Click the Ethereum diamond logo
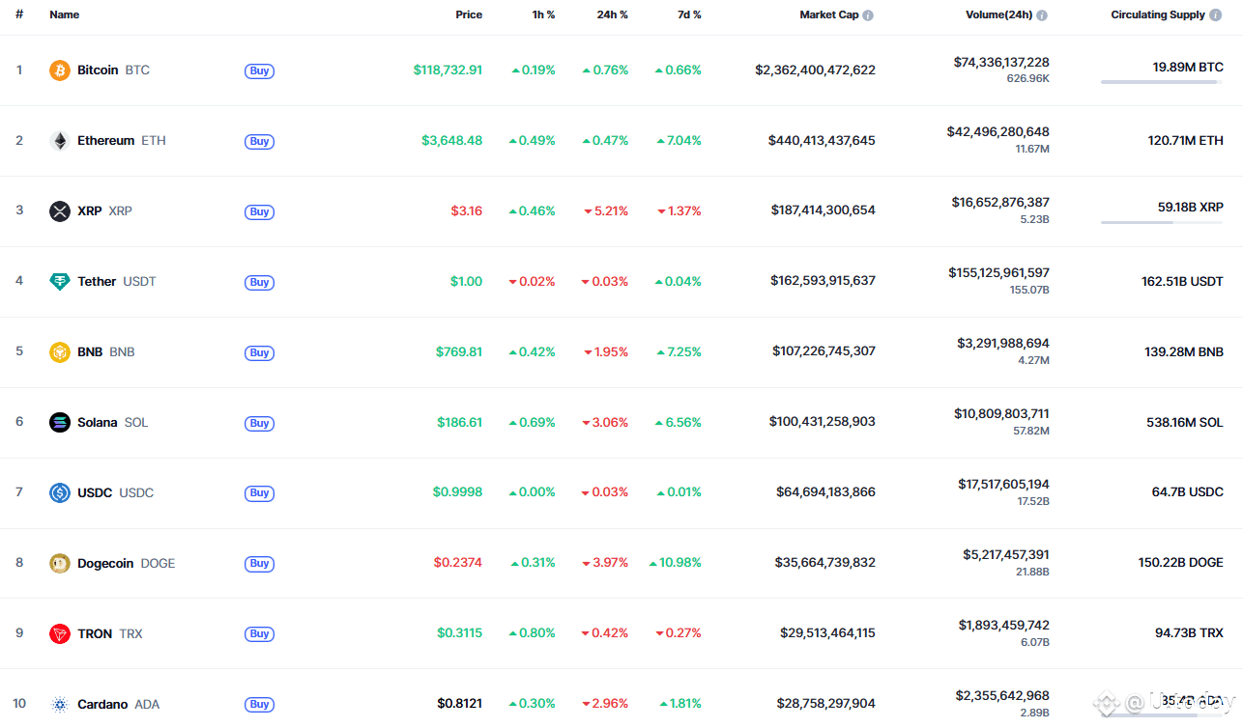The width and height of the screenshot is (1243, 728). coord(58,140)
